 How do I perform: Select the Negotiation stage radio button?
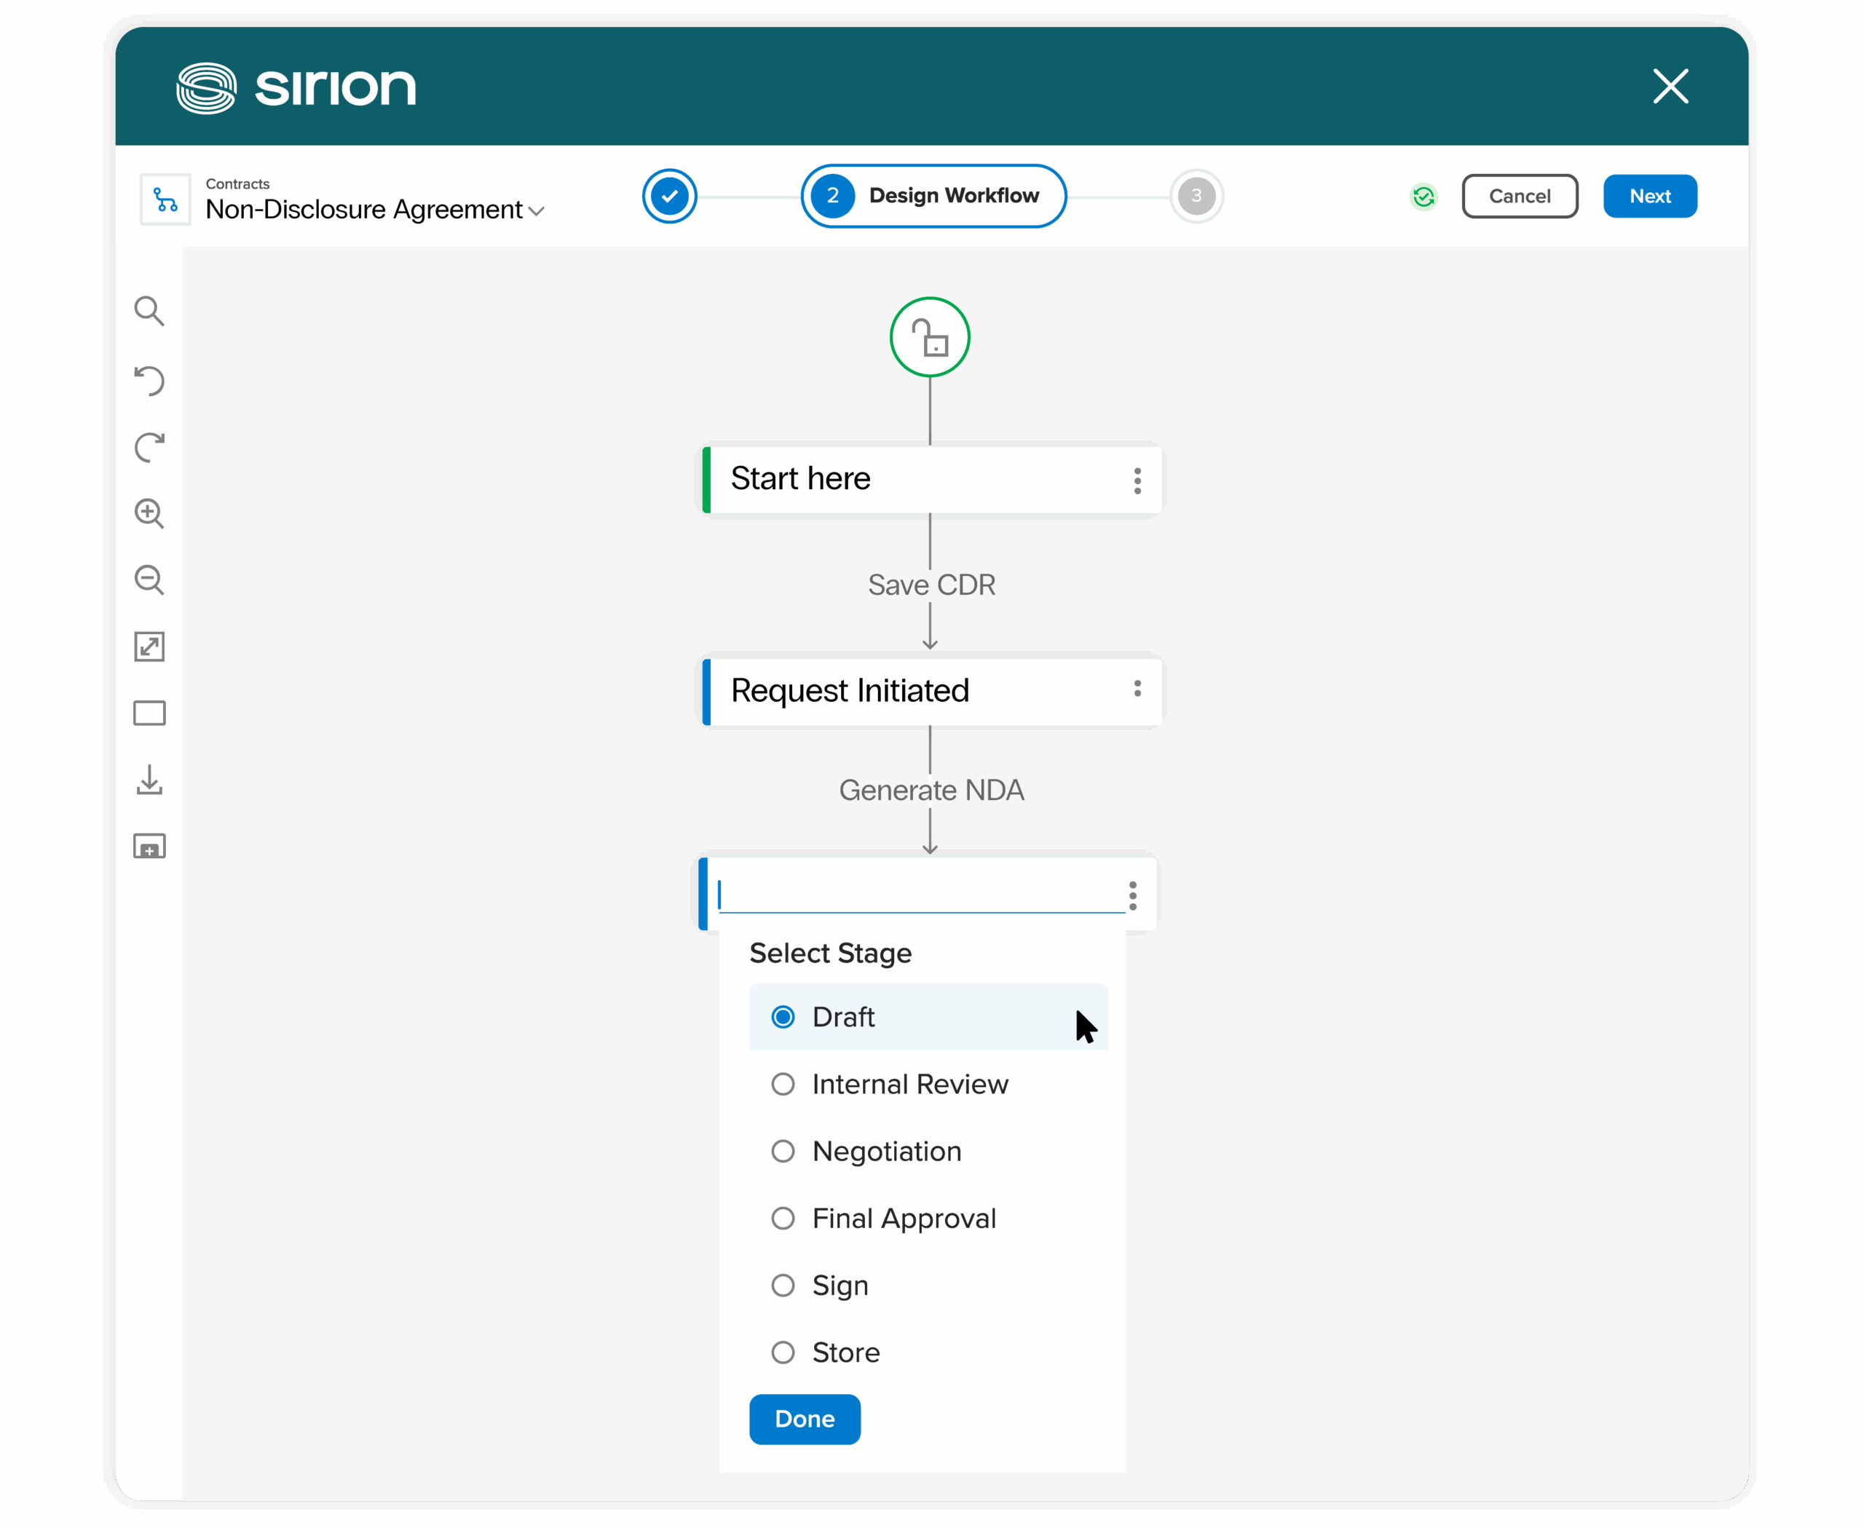(x=783, y=1152)
